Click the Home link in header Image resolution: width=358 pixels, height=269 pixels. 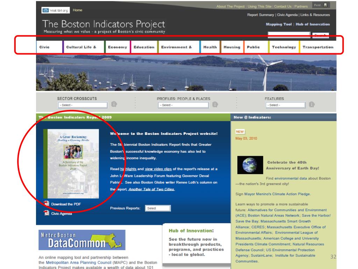[x=77, y=10]
